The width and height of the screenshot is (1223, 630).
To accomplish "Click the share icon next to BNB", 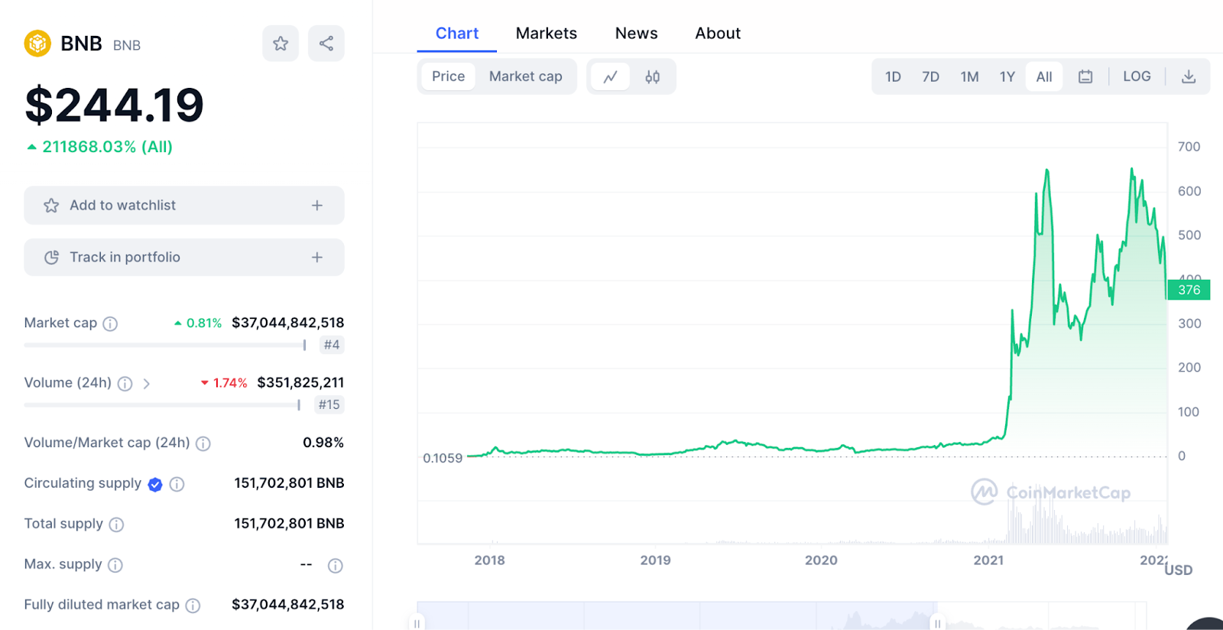I will pos(326,44).
